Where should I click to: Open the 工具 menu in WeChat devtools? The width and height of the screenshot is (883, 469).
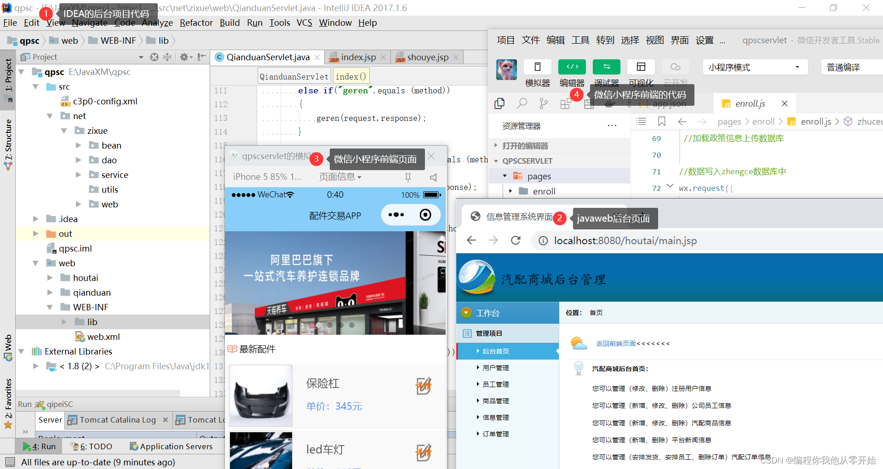pos(580,40)
